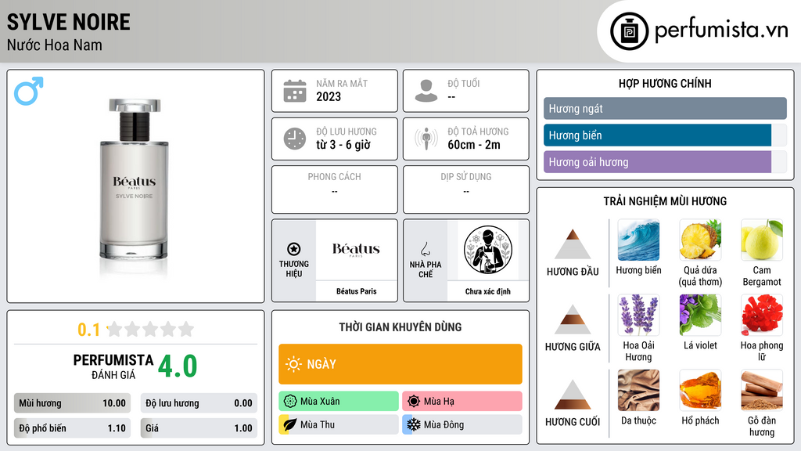Click the sillage value 60cm - 2m
This screenshot has width=801, height=451.
point(474,145)
